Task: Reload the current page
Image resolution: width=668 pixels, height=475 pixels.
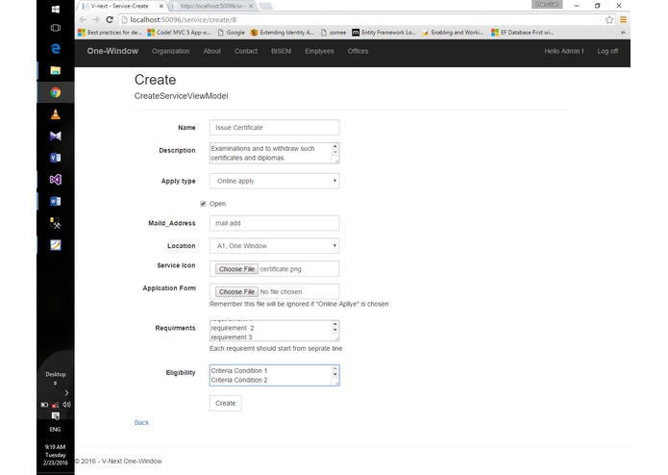Action: tap(110, 19)
